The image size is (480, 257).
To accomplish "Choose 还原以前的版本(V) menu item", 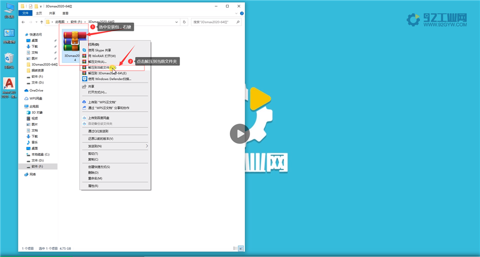I will pos(115,139).
